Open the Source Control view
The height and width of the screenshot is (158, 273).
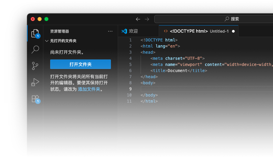(35, 66)
